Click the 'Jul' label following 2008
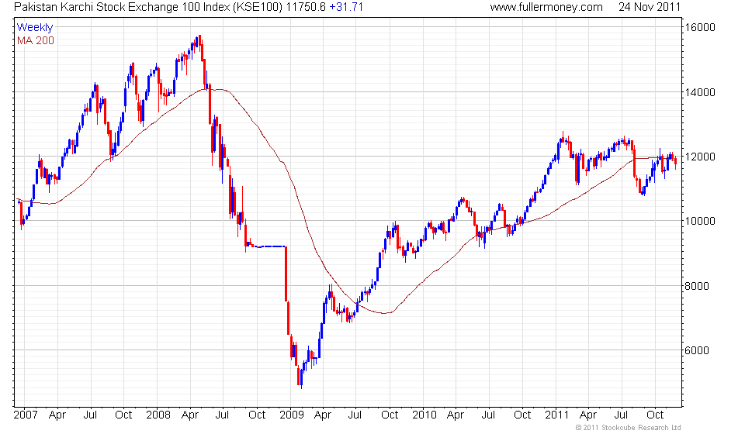The width and height of the screenshot is (745, 434). point(222,415)
